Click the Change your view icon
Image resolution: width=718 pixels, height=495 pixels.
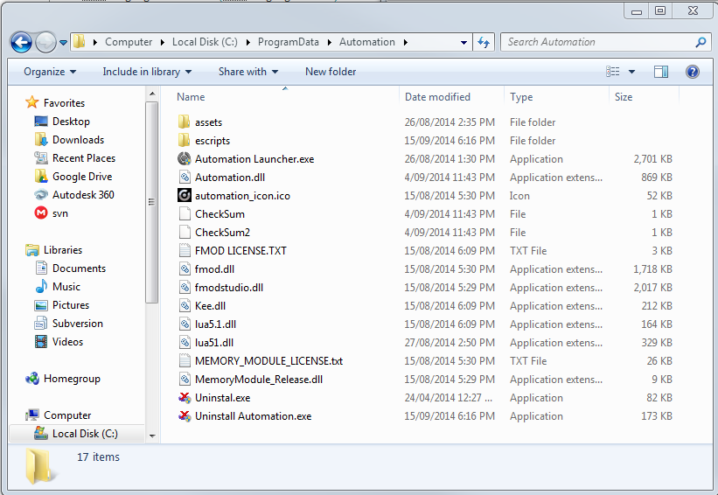[x=613, y=72]
